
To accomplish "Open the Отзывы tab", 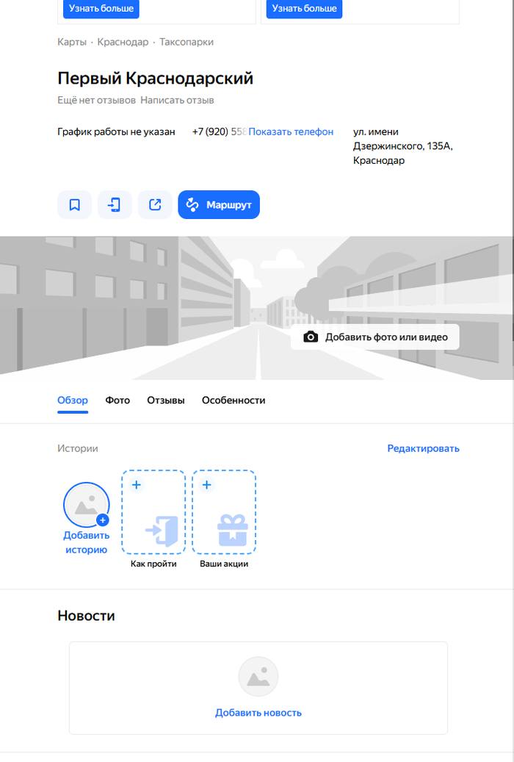I will tap(166, 400).
